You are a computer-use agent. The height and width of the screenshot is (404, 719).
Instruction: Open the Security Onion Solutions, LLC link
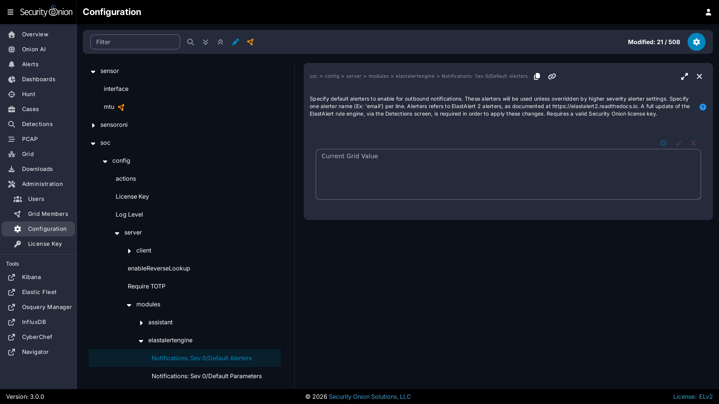(369, 397)
